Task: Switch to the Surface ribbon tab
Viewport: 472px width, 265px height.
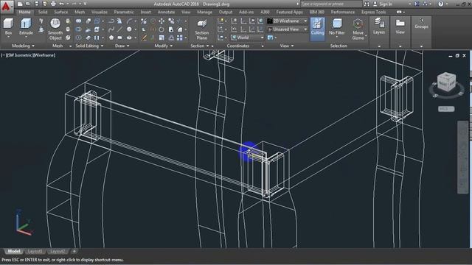Action: tap(60, 12)
